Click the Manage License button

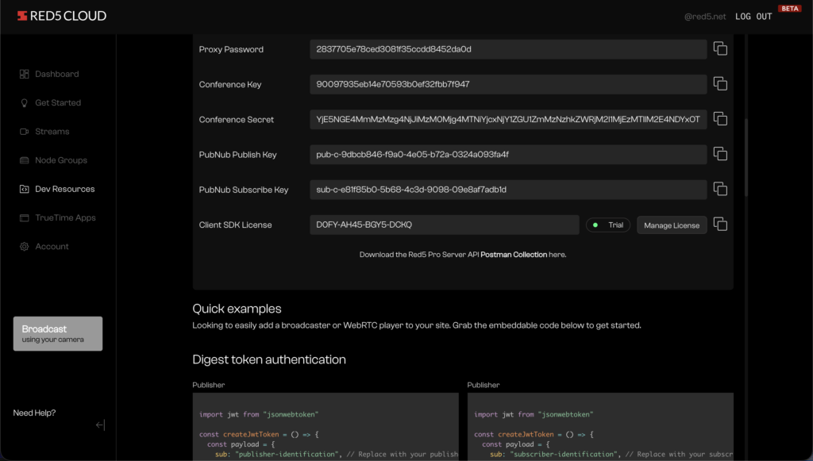(672, 225)
